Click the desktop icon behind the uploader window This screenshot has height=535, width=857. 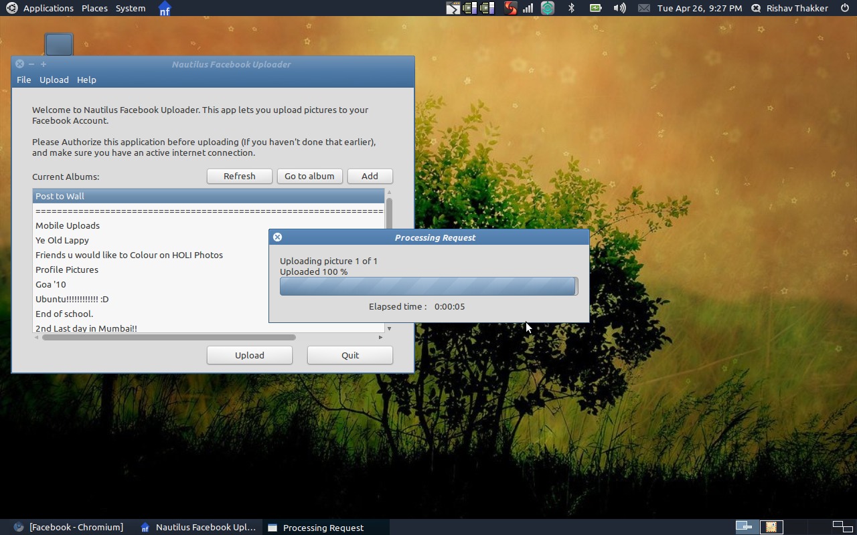pyautogui.click(x=59, y=44)
